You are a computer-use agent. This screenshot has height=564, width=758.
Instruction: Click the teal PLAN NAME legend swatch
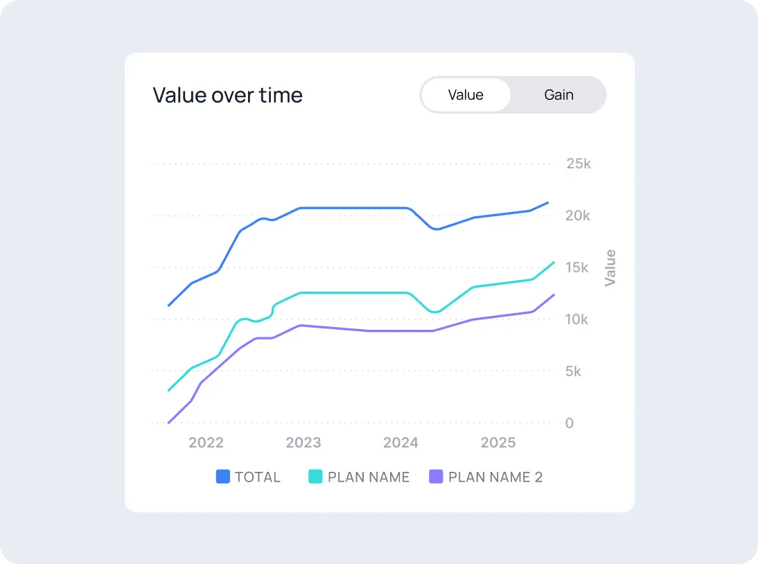click(x=314, y=477)
